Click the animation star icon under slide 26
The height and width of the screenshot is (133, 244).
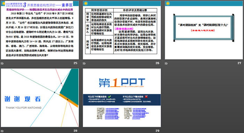(84, 64)
